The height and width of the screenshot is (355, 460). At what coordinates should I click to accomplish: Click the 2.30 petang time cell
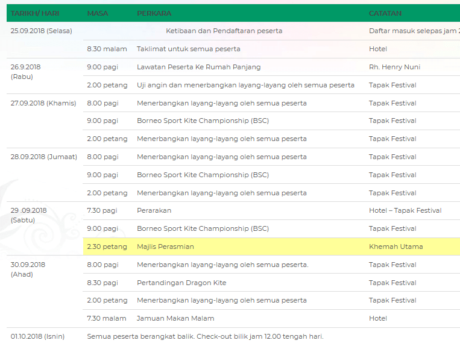[x=107, y=247]
